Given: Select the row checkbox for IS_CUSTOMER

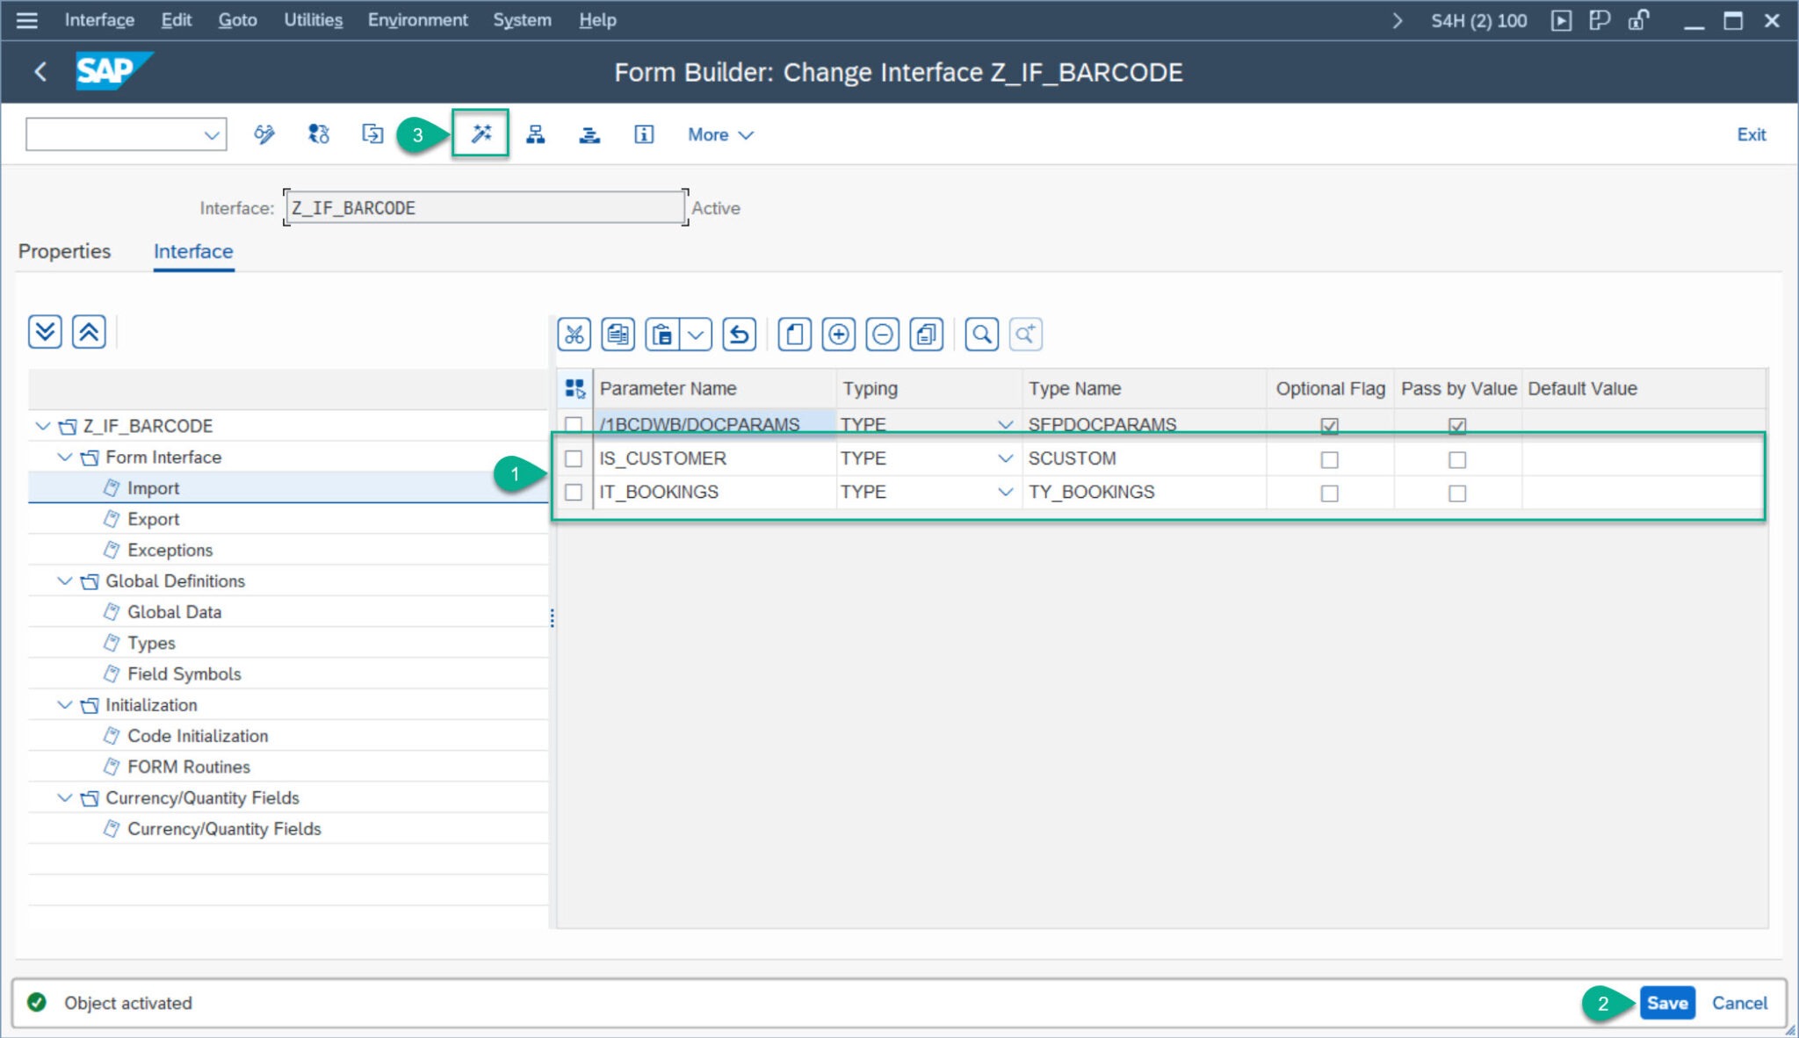Looking at the screenshot, I should [575, 458].
